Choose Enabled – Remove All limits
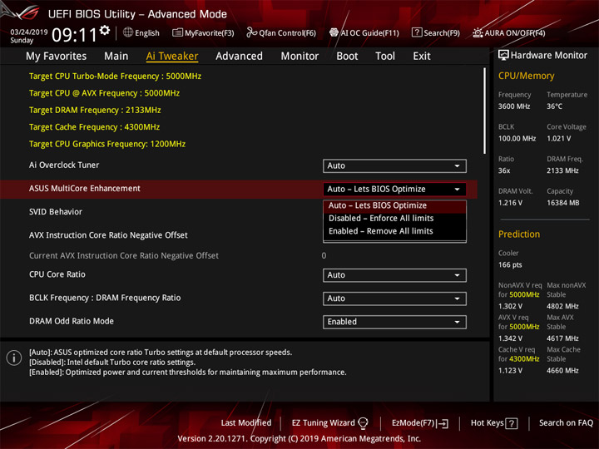The height and width of the screenshot is (449, 599). coord(394,231)
